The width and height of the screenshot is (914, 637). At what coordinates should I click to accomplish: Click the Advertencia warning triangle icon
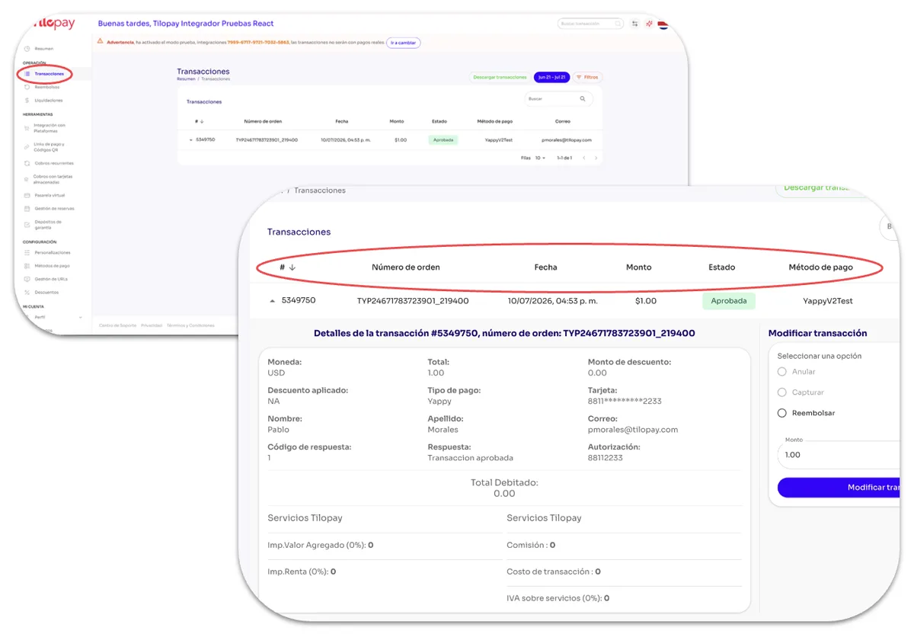pos(101,41)
